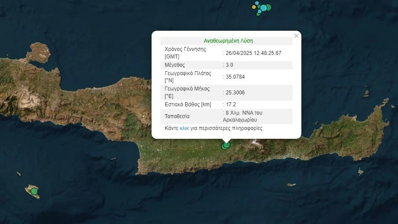398x224 pixels.
Task: Click the 'Αναθεωρημένη Λύση' popup header
Action: [228, 41]
